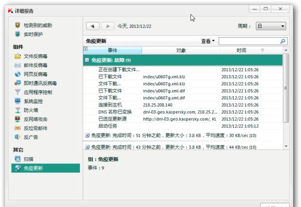
Task: Minimize the 详细报告 window
Action: click(x=254, y=9)
